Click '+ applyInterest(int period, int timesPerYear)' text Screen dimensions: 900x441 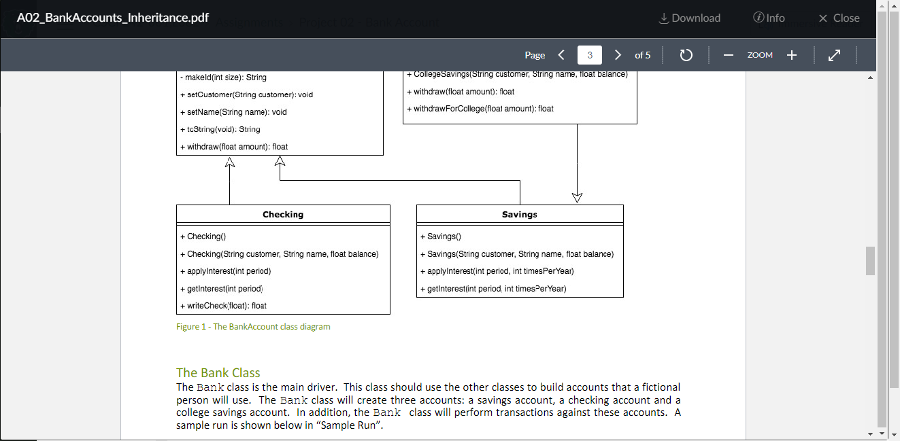pyautogui.click(x=497, y=271)
